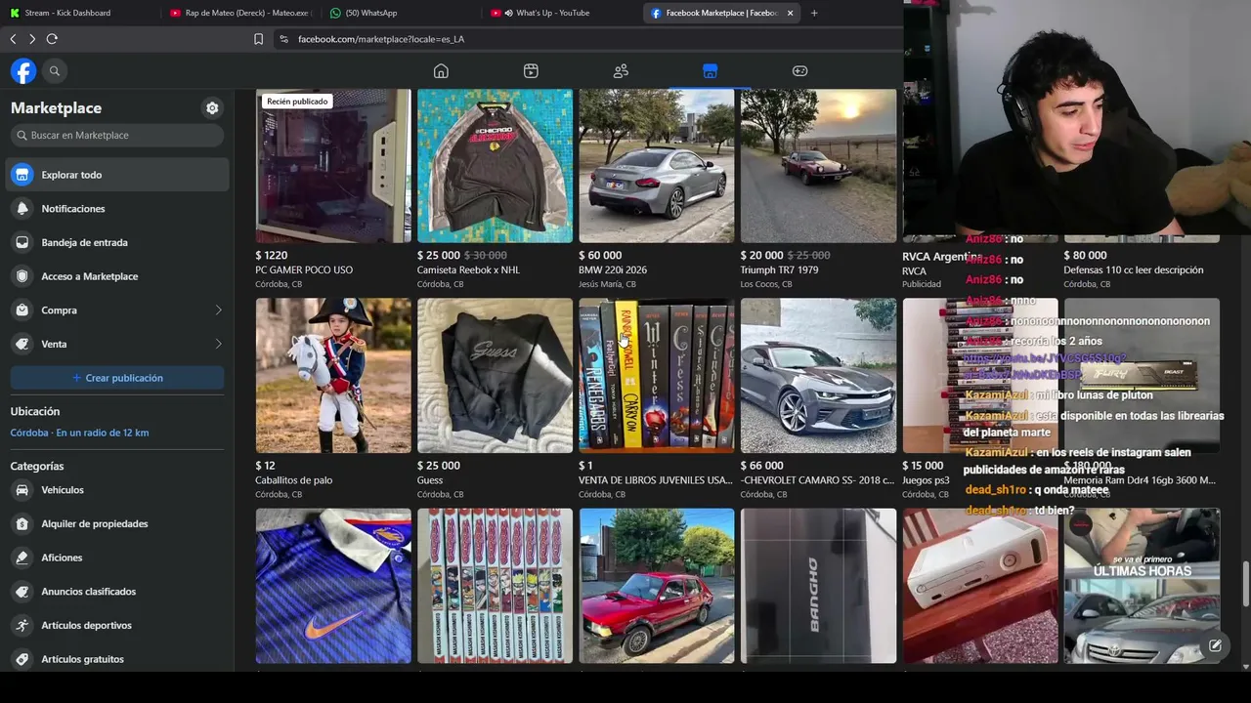The image size is (1251, 703).
Task: Click Crear publicación button
Action: (x=117, y=378)
